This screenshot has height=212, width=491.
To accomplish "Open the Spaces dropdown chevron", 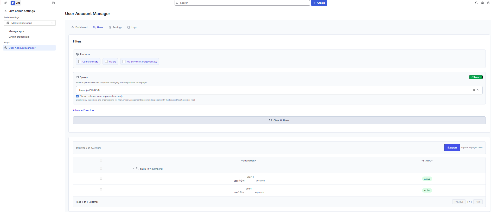I will 478,90.
